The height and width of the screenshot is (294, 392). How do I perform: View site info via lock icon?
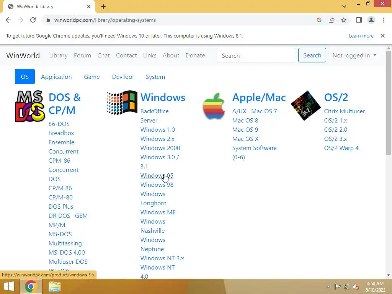(x=48, y=20)
